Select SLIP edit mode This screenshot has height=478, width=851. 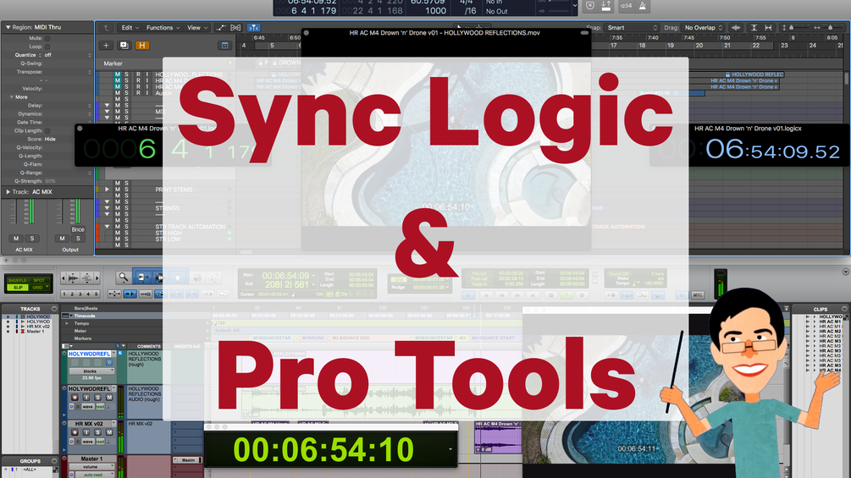click(18, 288)
